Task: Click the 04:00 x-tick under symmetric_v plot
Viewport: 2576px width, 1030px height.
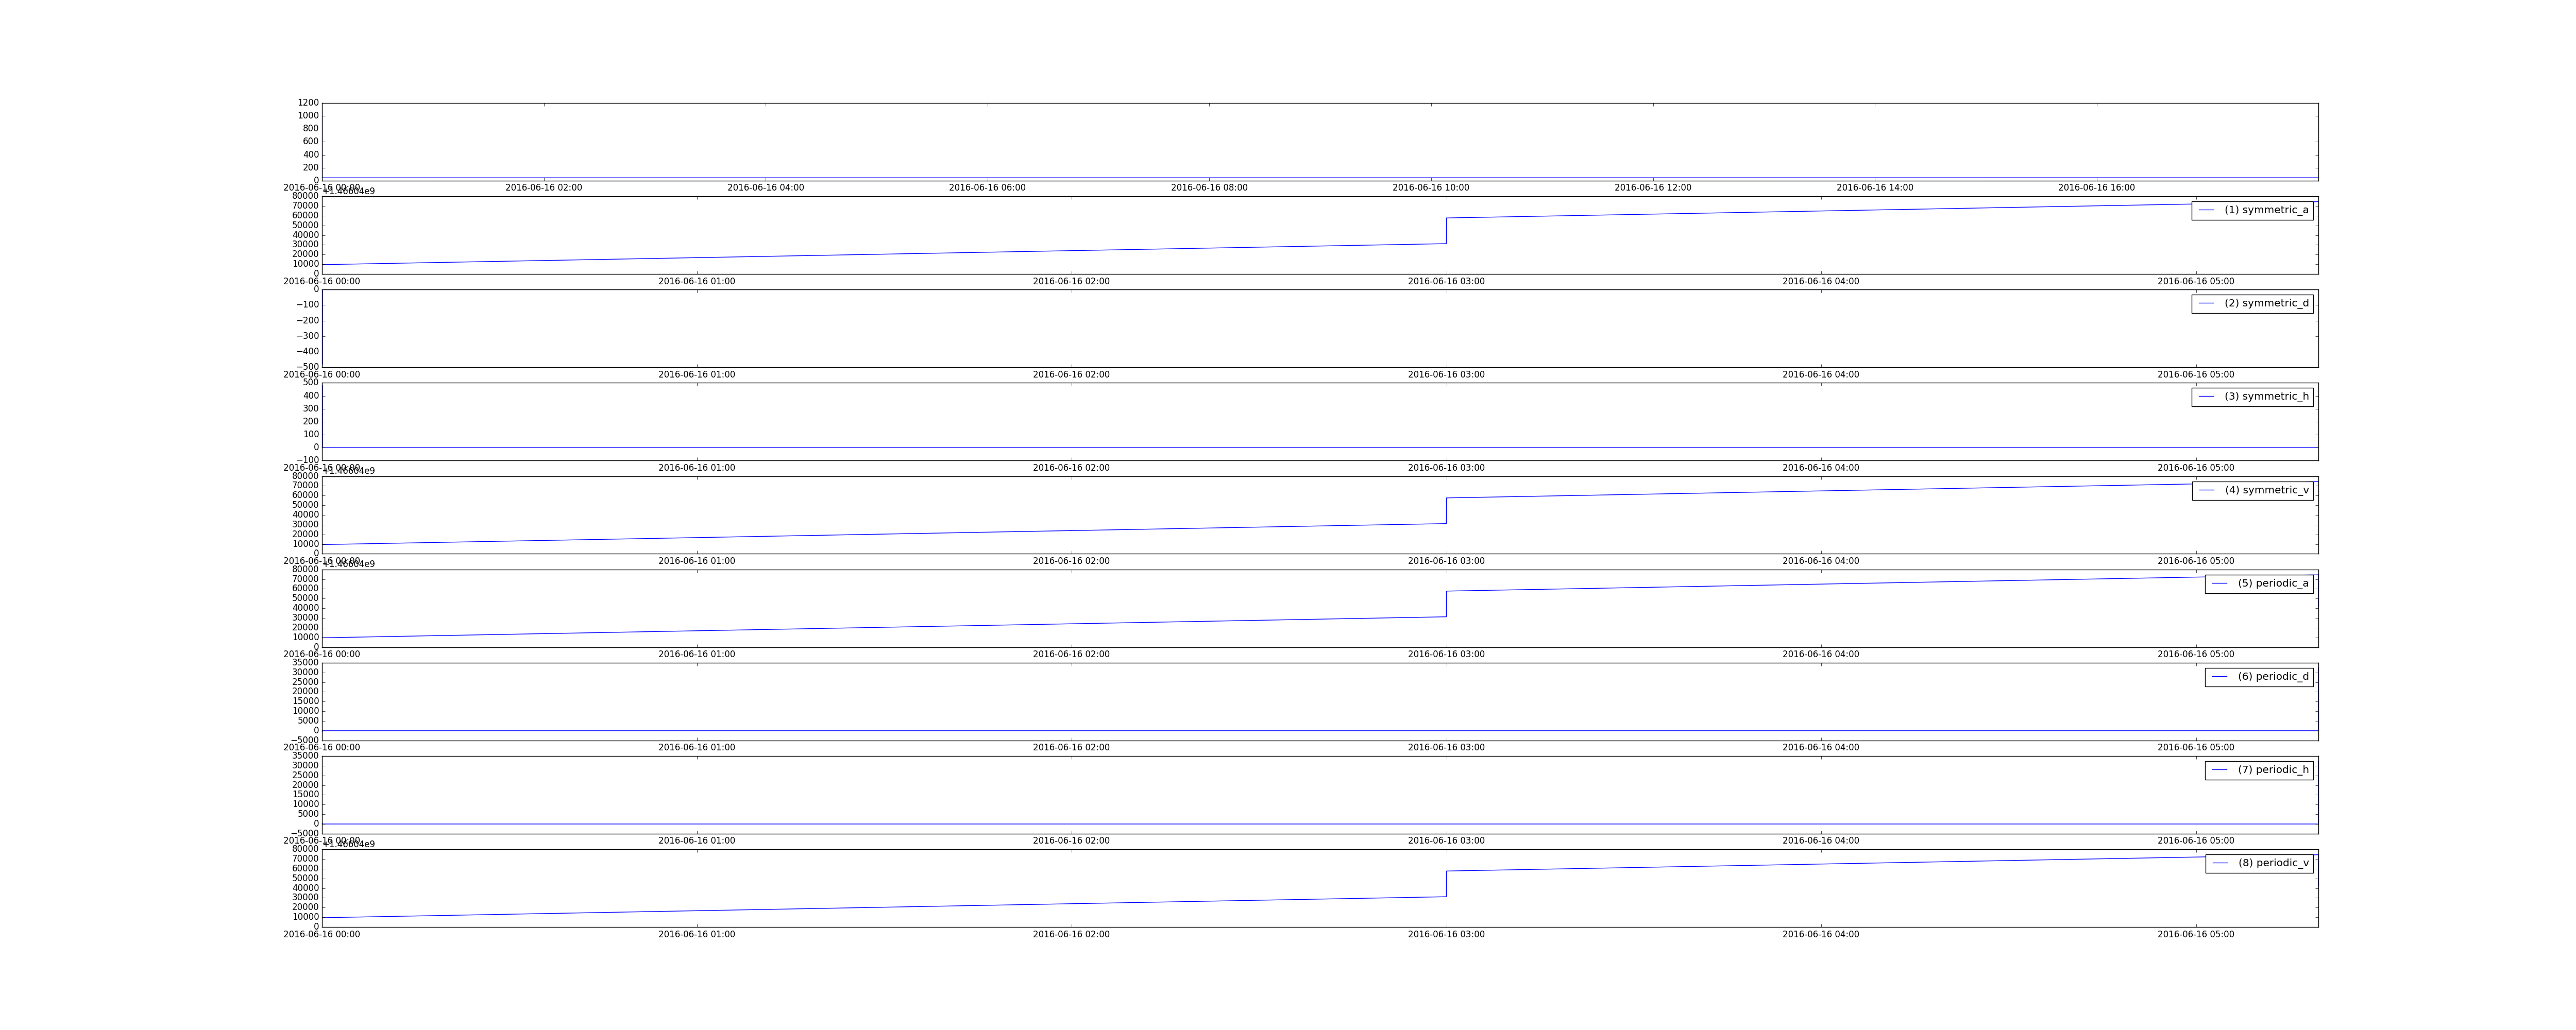Action: click(1821, 561)
